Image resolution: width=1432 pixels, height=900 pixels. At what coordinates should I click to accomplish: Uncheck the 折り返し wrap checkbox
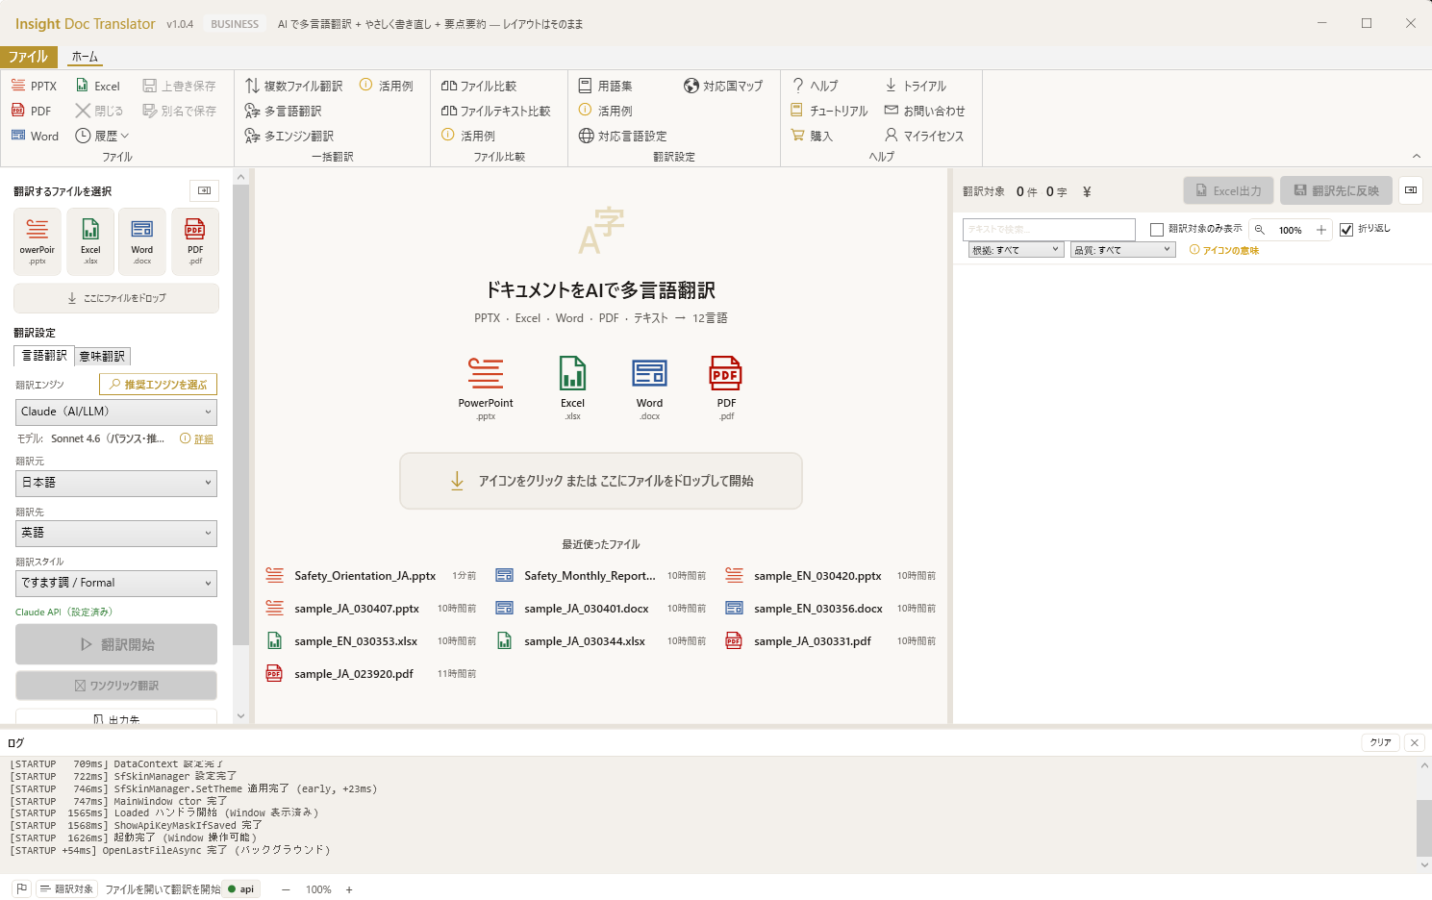pyautogui.click(x=1346, y=229)
